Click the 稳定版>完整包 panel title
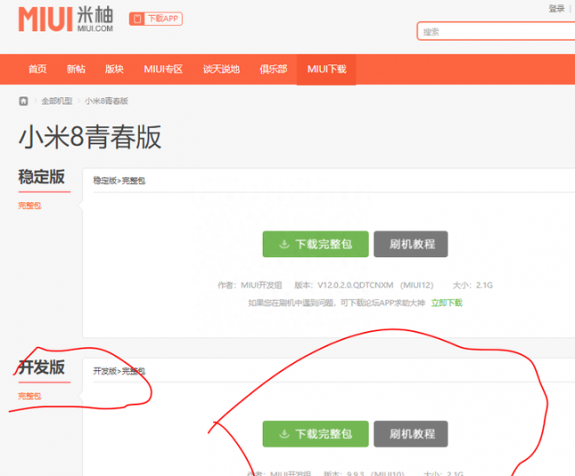This screenshot has height=476, width=575. tap(119, 180)
